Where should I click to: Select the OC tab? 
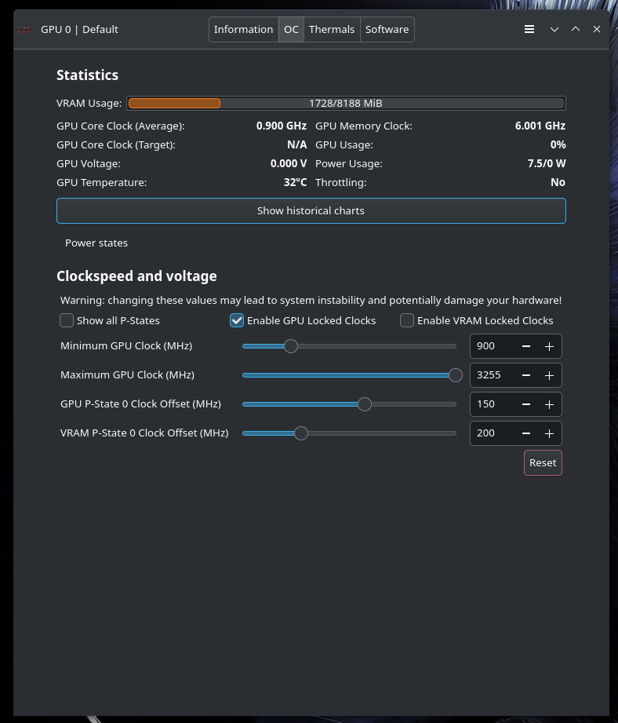click(x=291, y=30)
